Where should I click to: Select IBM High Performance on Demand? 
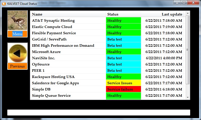pyautogui.click(x=108, y=45)
